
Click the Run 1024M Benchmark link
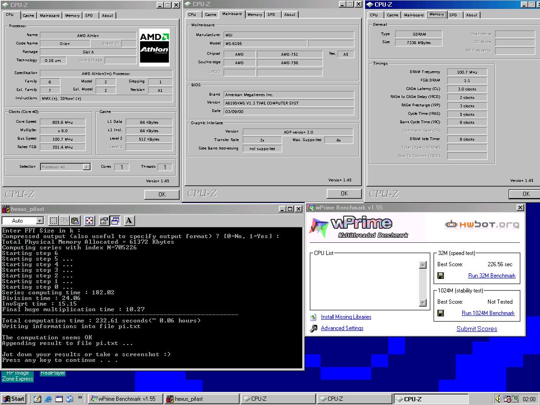click(488, 313)
